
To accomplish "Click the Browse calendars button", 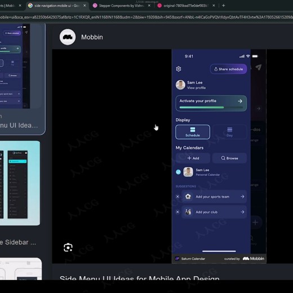I will (229, 158).
